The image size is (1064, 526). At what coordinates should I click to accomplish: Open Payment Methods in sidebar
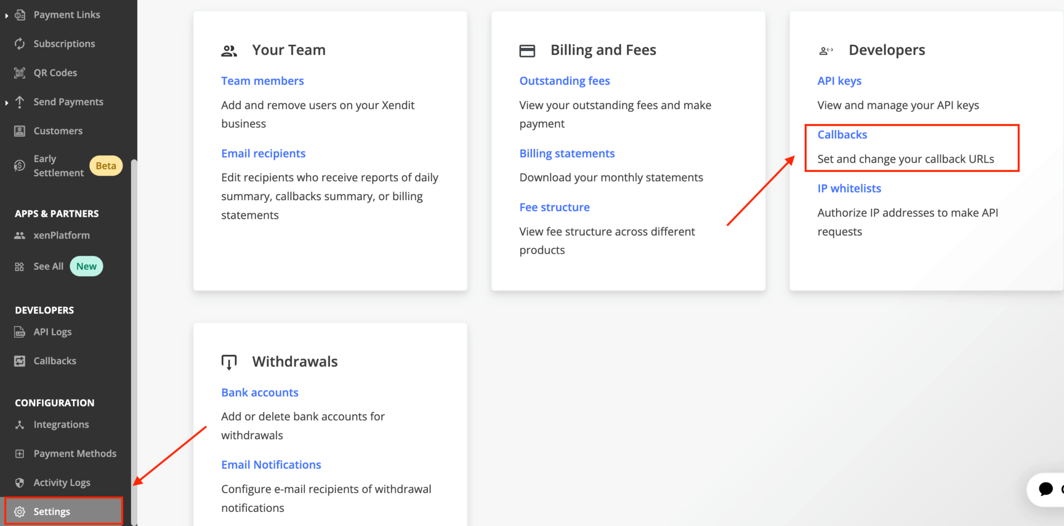click(74, 454)
